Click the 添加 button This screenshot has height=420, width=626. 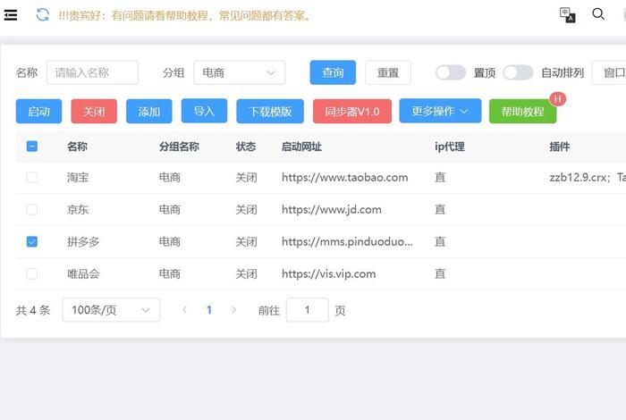coord(149,112)
